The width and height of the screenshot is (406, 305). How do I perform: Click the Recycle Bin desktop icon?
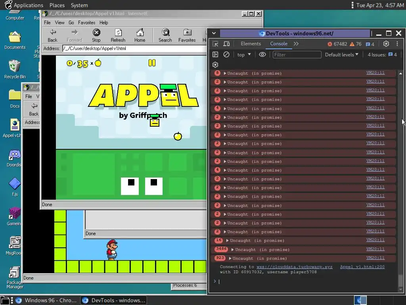pyautogui.click(x=15, y=69)
